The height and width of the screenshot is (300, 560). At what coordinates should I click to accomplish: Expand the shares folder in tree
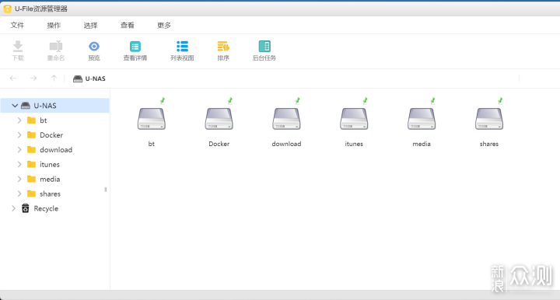tap(19, 194)
